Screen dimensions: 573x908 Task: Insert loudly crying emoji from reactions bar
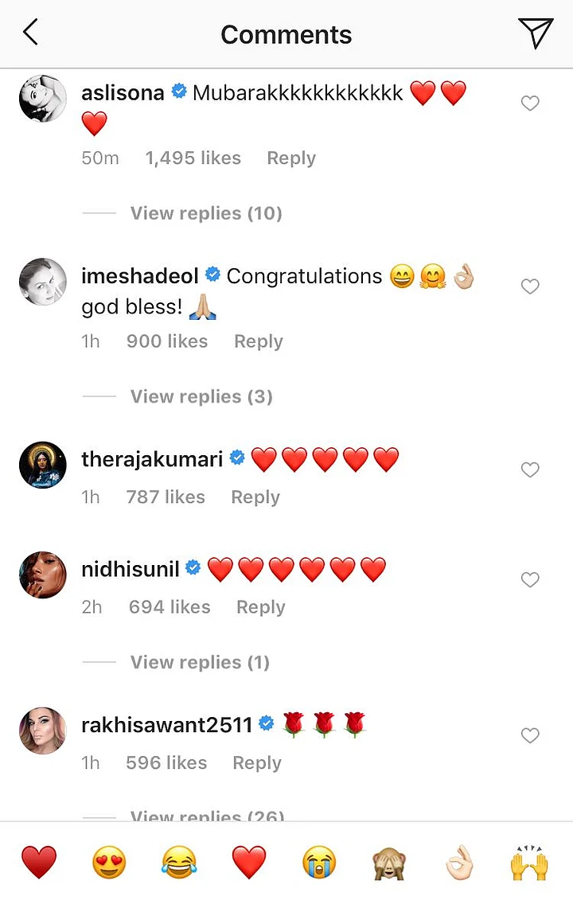[x=319, y=863]
